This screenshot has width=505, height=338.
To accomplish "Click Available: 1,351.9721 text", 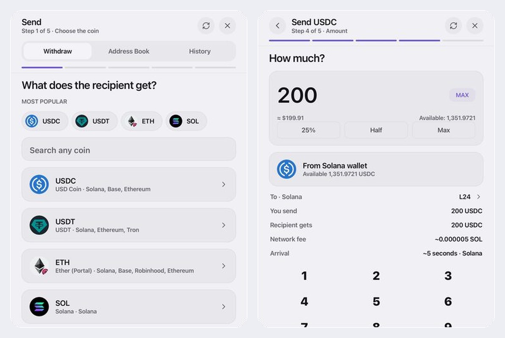I will 447,118.
